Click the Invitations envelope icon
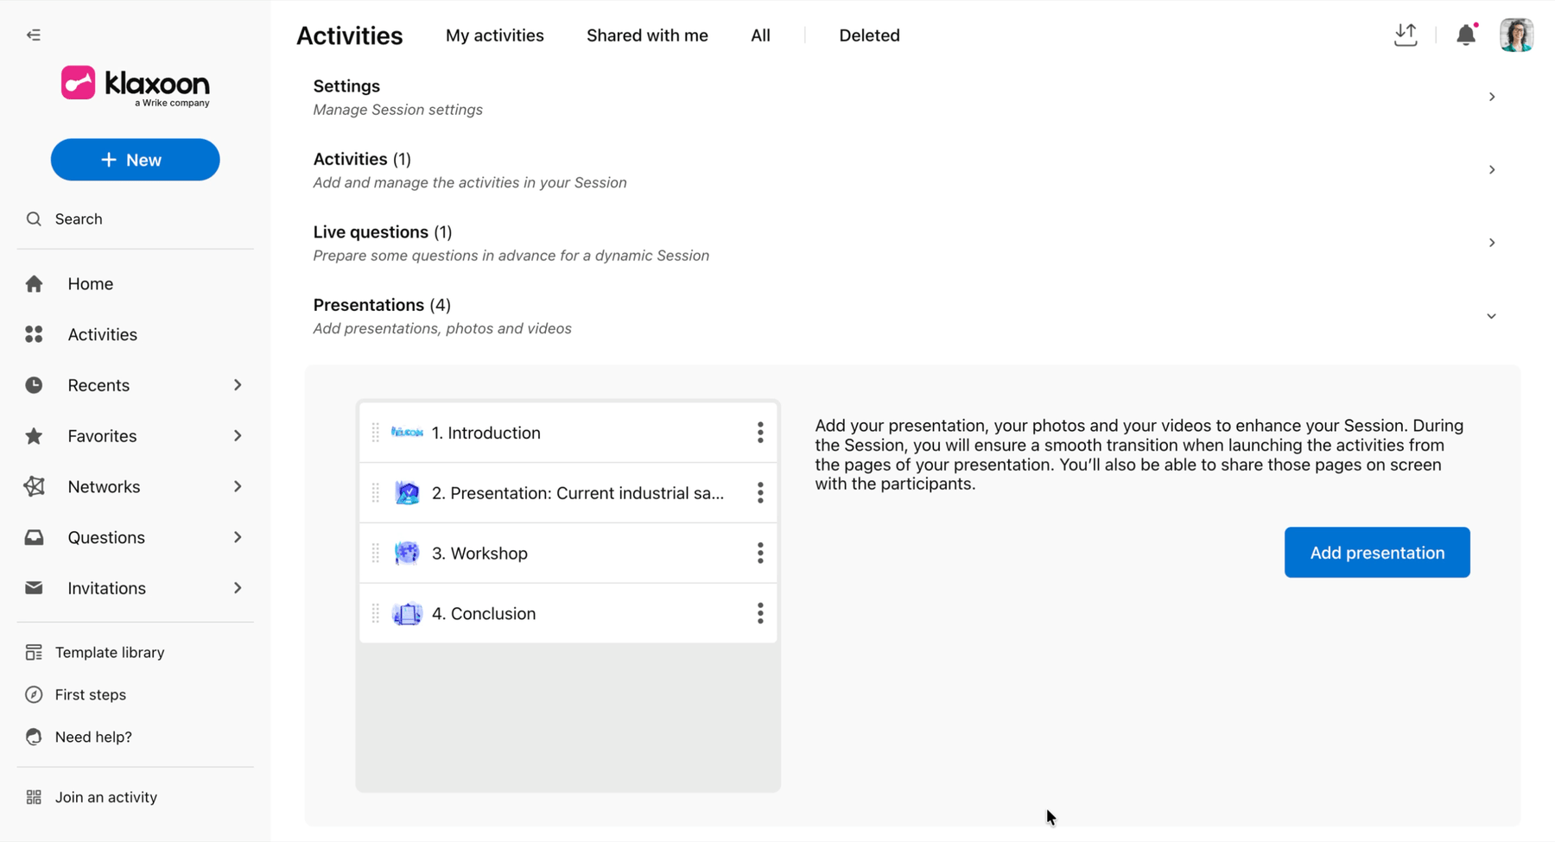The image size is (1555, 842). 34,588
